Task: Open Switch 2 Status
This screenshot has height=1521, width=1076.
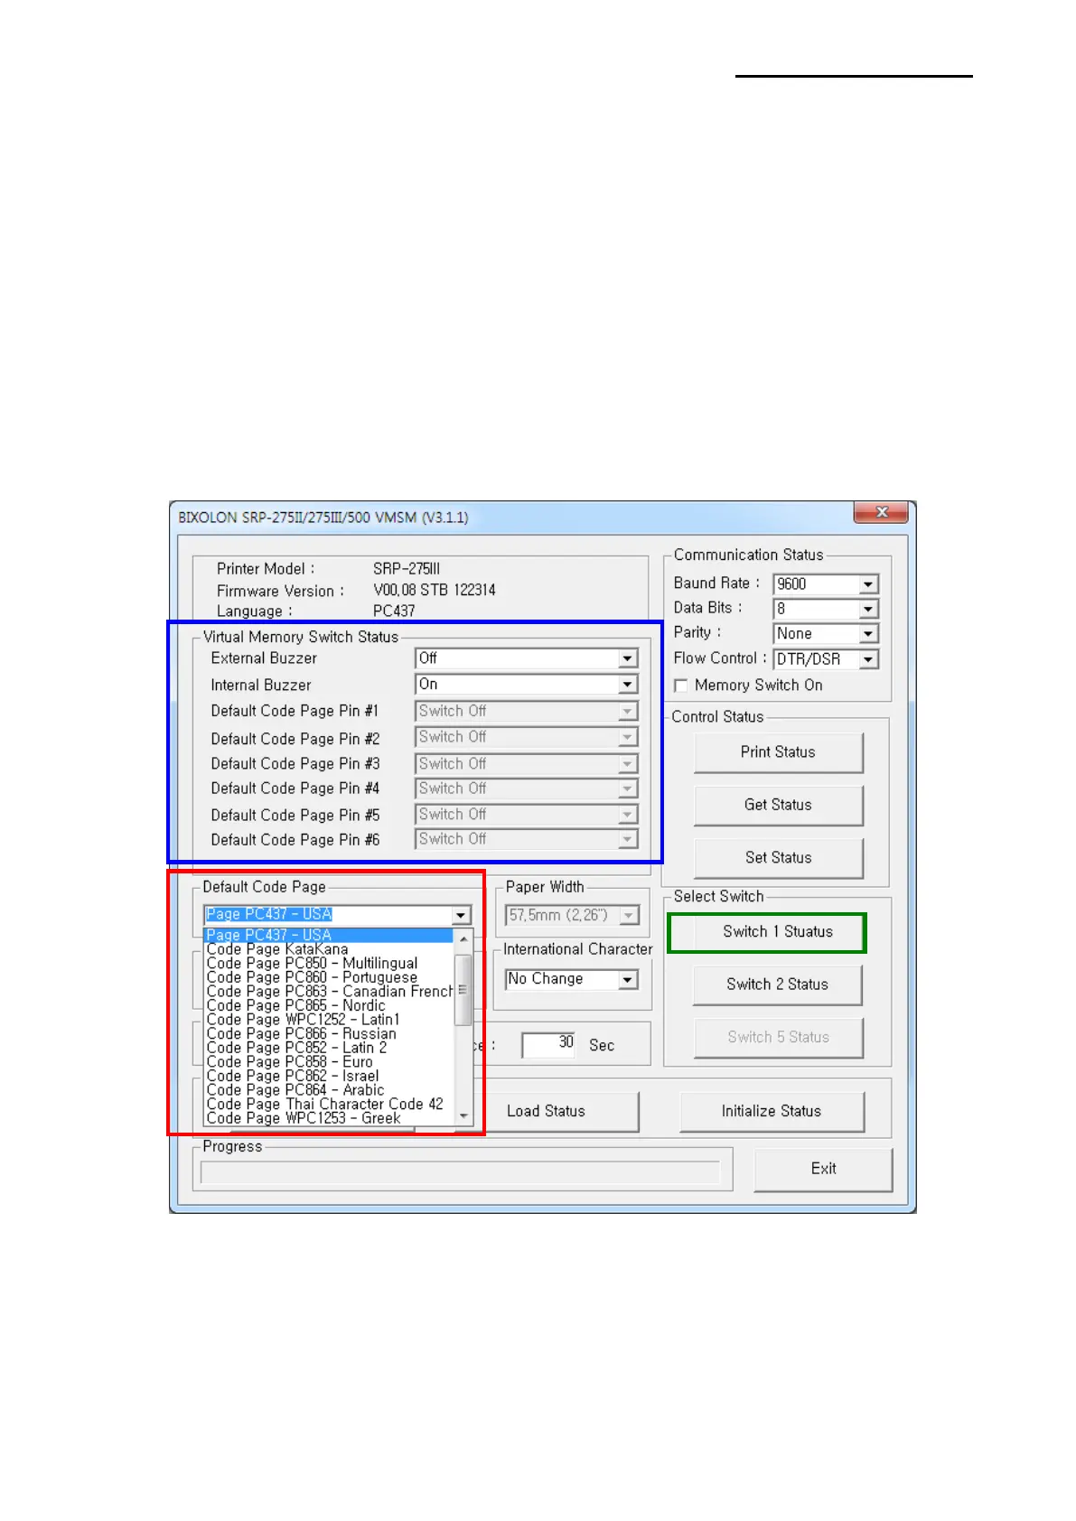Action: (777, 984)
